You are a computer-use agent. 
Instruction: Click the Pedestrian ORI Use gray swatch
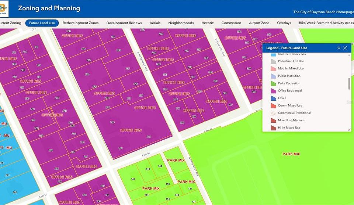coord(273,61)
